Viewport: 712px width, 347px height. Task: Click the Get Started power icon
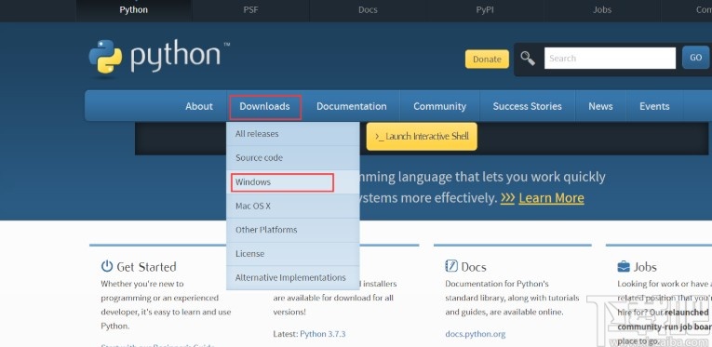pos(107,266)
